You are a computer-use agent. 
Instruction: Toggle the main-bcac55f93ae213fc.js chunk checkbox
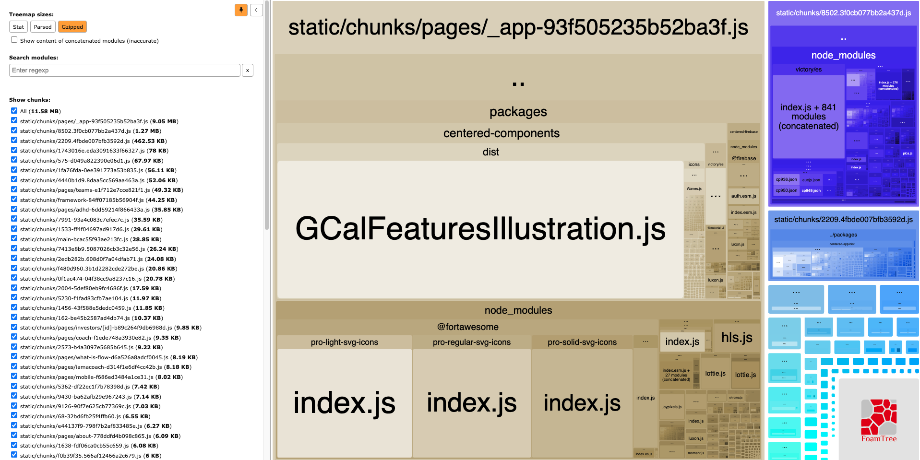click(x=14, y=239)
